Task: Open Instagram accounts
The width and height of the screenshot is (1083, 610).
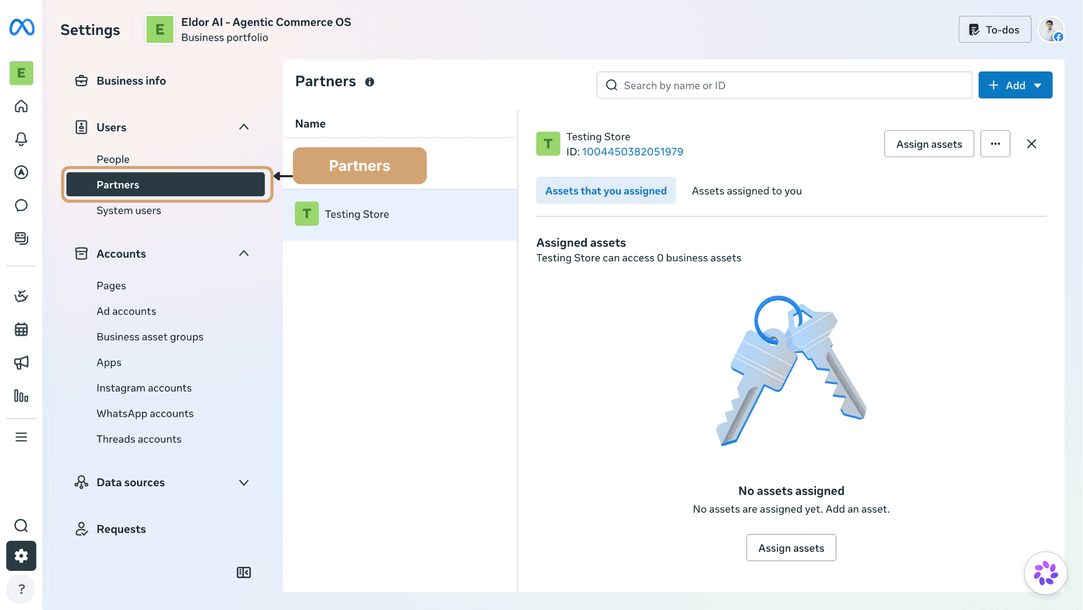Action: pyautogui.click(x=144, y=388)
